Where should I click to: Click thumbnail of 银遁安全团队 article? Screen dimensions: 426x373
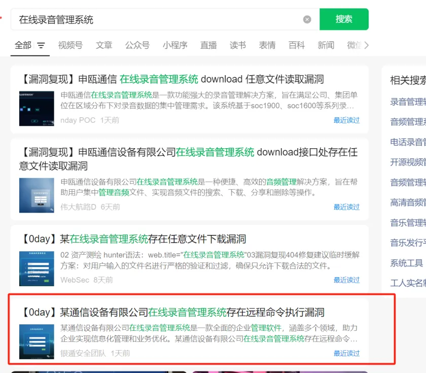tap(37, 342)
